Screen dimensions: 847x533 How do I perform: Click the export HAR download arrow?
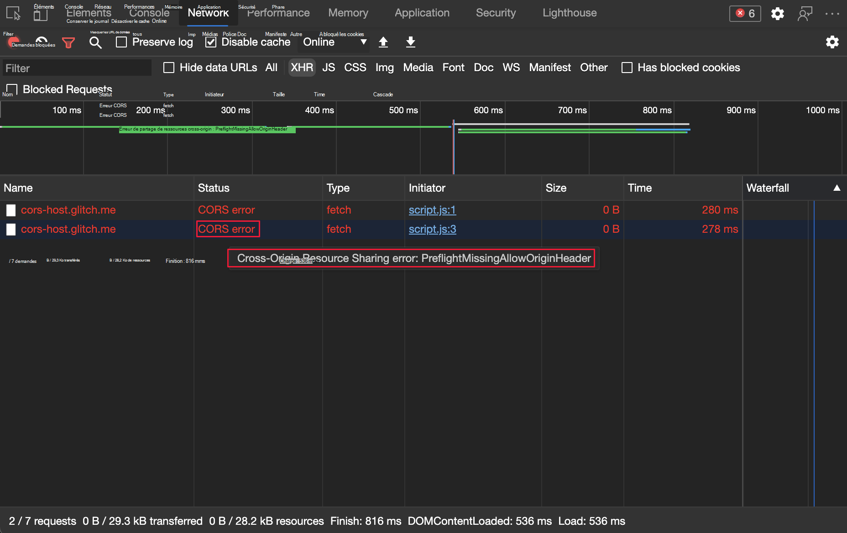tap(411, 42)
